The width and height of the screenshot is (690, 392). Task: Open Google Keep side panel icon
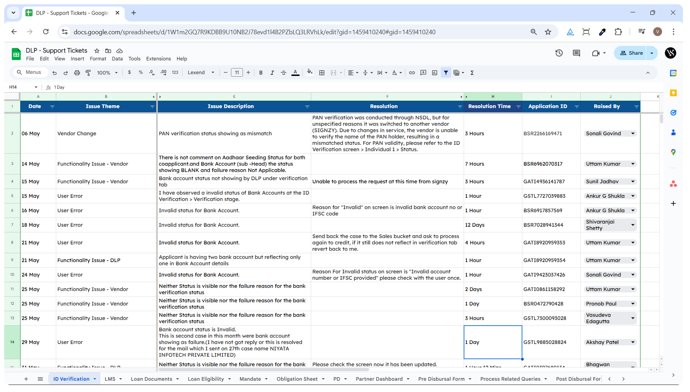coord(673,93)
